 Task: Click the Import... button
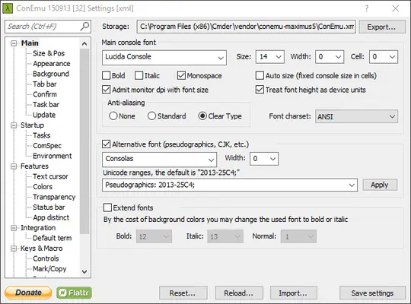(x=294, y=293)
